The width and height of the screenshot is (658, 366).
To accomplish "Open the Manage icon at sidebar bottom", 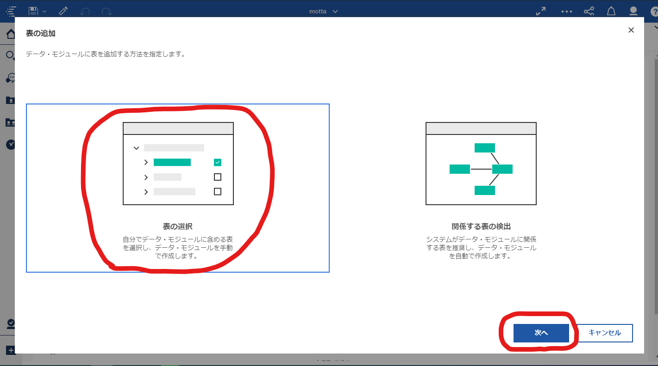I will point(10,323).
